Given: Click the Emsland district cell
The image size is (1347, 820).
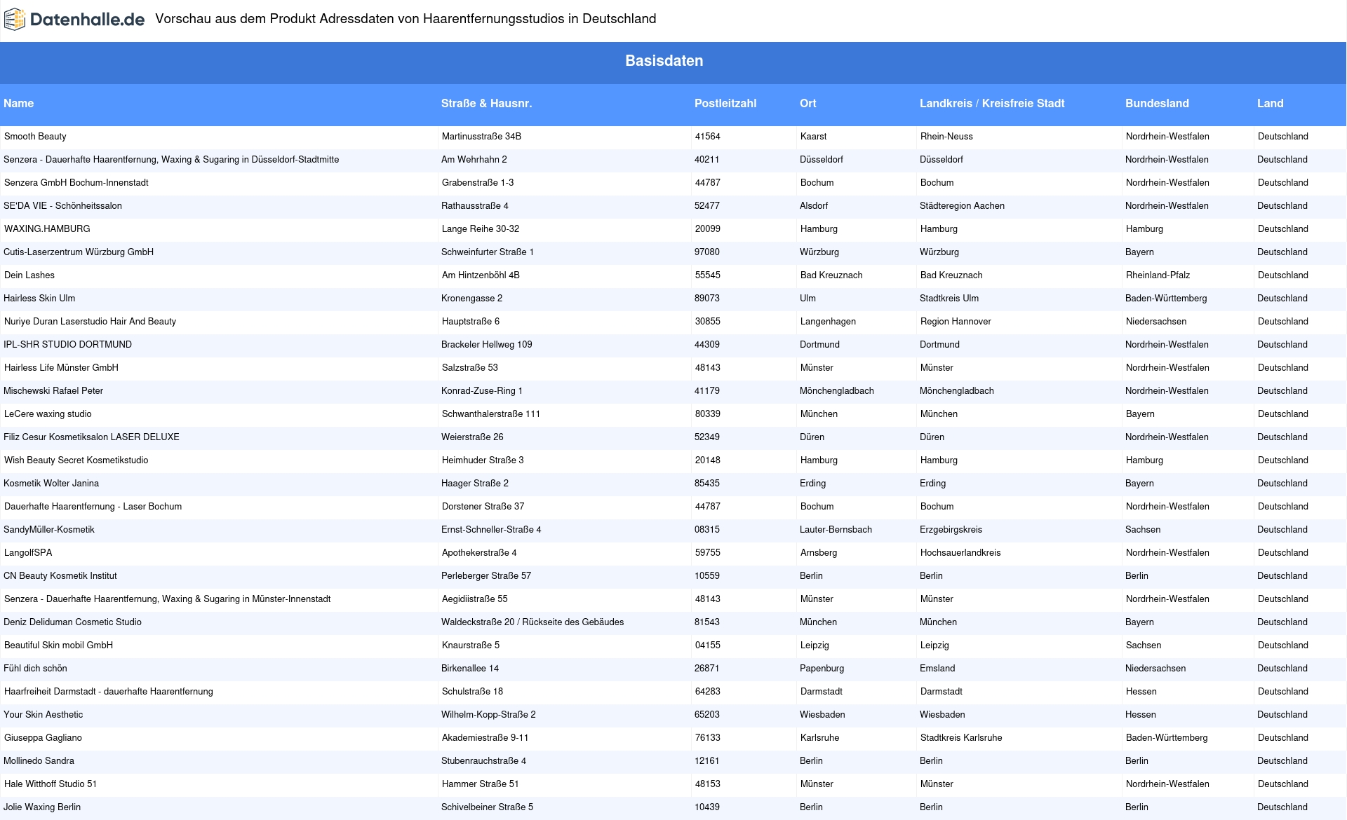Looking at the screenshot, I should click(937, 669).
